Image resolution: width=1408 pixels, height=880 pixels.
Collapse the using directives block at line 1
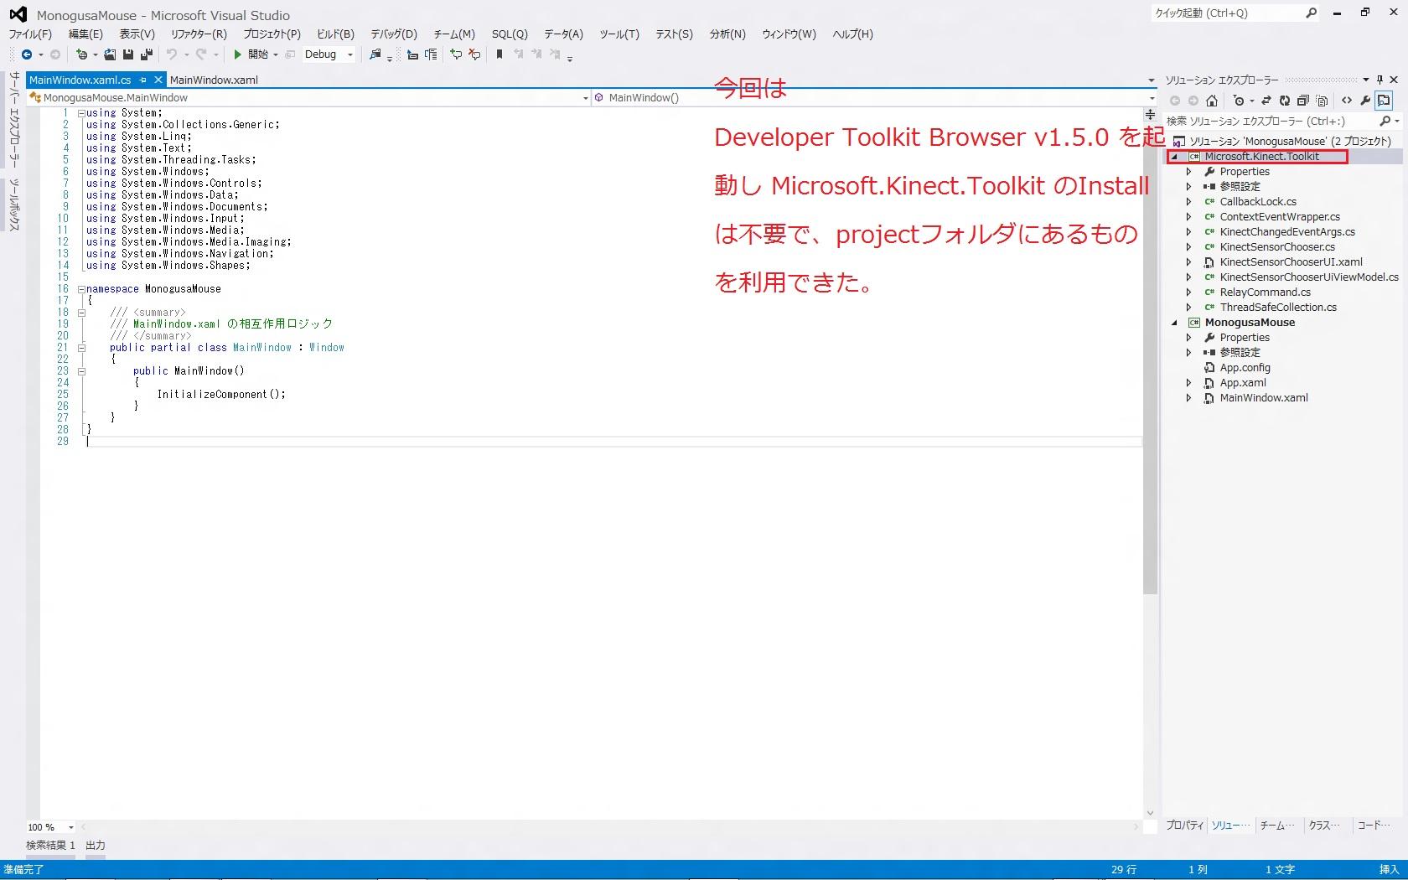(81, 113)
